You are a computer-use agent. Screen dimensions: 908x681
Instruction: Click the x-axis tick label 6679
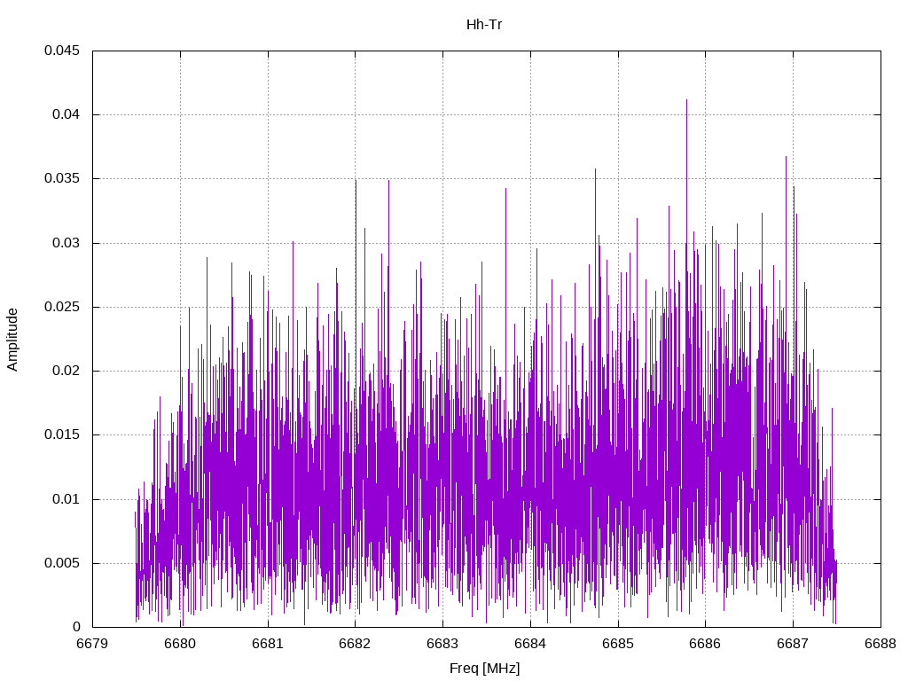pyautogui.click(x=92, y=644)
